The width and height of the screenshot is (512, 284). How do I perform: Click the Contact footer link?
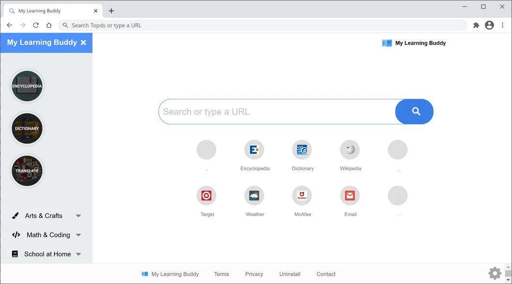click(x=326, y=274)
